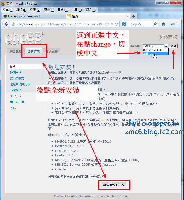The width and height of the screenshot is (184, 200).
Task: Open the 檔案 (F) menu
Action: (x=8, y=10)
